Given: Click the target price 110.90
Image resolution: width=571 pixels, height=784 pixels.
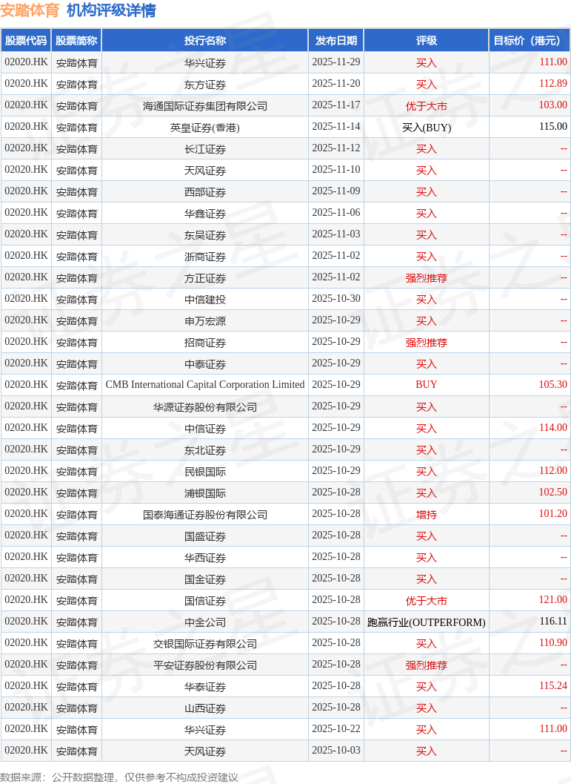Looking at the screenshot, I should (553, 642).
